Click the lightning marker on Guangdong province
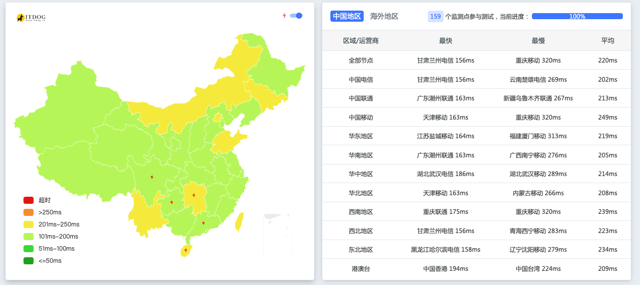 [x=204, y=222]
